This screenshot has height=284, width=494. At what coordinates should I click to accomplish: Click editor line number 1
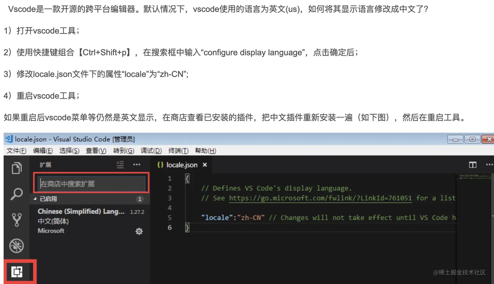[x=170, y=178]
